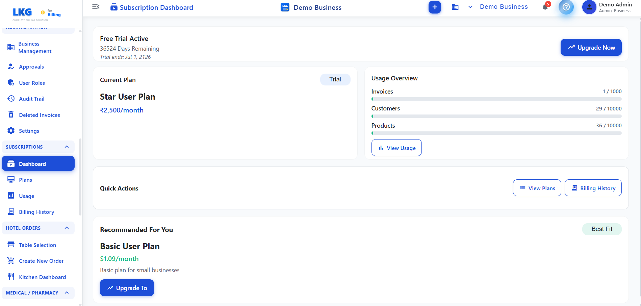Open the business switcher chevron dropdown
Screen dimensions: 641x306
(470, 7)
